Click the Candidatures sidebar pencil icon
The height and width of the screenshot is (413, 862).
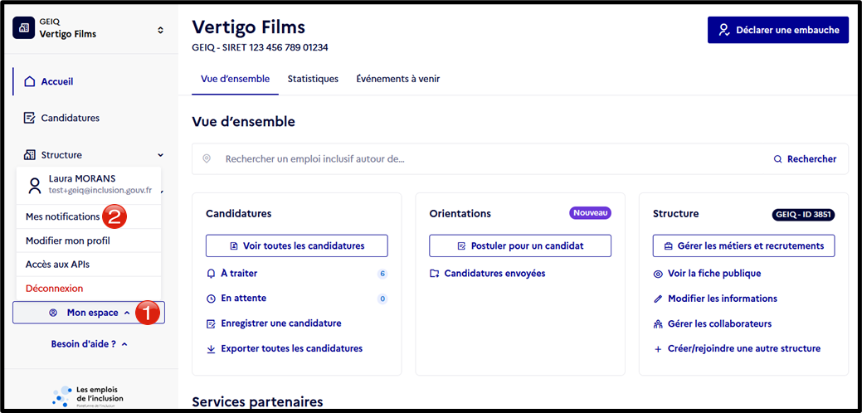(30, 118)
